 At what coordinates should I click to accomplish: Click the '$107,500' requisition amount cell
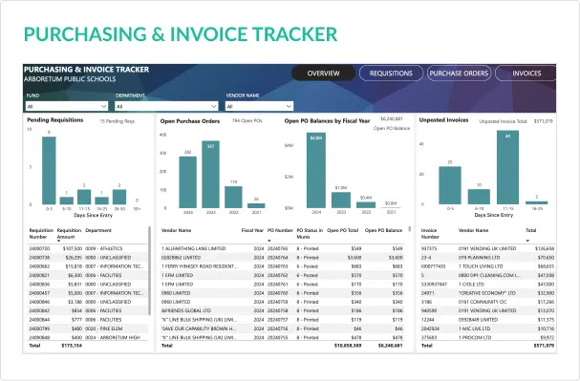click(73, 248)
